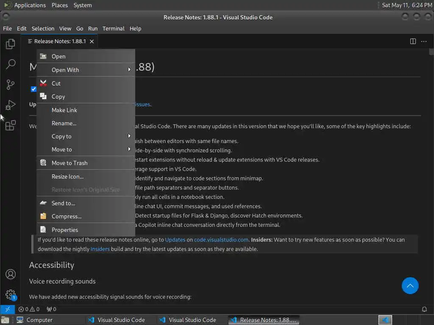Select the Release Notes: 1.88.1 tab
Image resolution: width=434 pixels, height=325 pixels.
click(x=60, y=41)
